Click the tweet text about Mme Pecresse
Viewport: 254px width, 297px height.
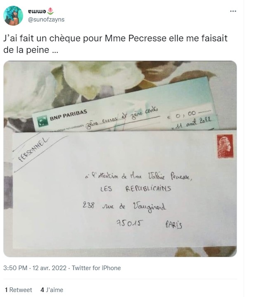coord(115,44)
